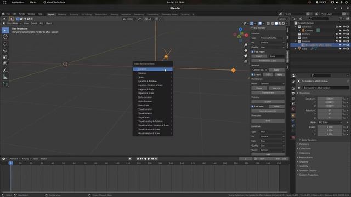Select the Measure tool
Image resolution: width=351 pixels, height=197 pixels.
pos(5,77)
